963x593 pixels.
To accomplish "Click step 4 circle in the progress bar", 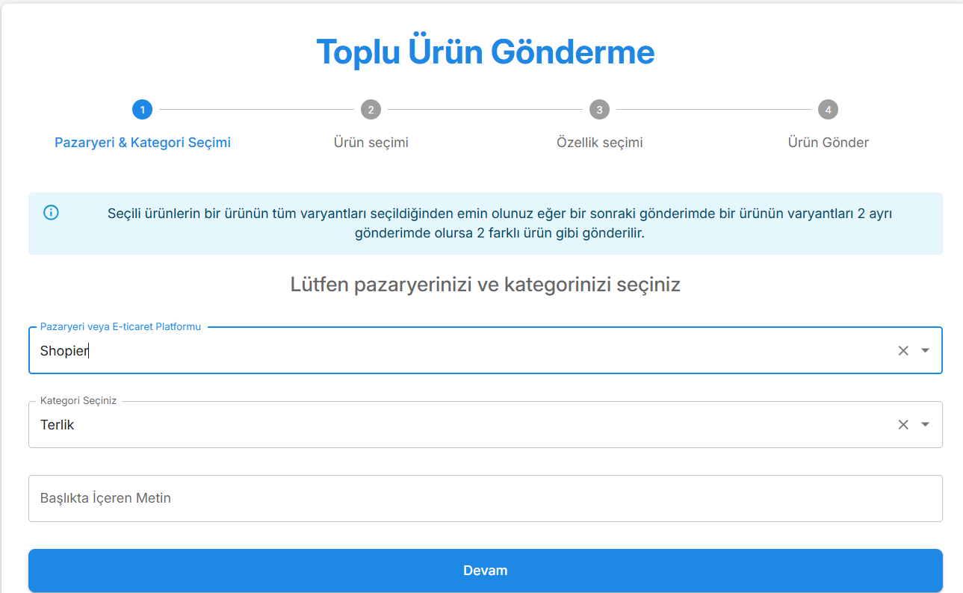I will click(829, 109).
